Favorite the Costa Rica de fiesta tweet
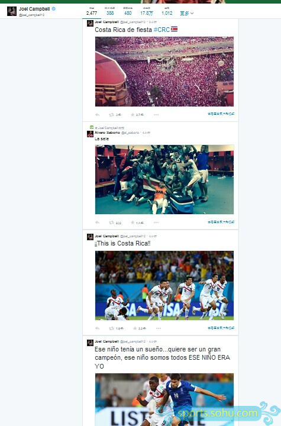The height and width of the screenshot is (426, 281). coord(133,115)
